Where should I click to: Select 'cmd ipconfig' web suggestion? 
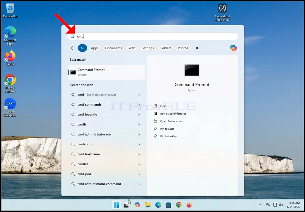tap(106, 114)
